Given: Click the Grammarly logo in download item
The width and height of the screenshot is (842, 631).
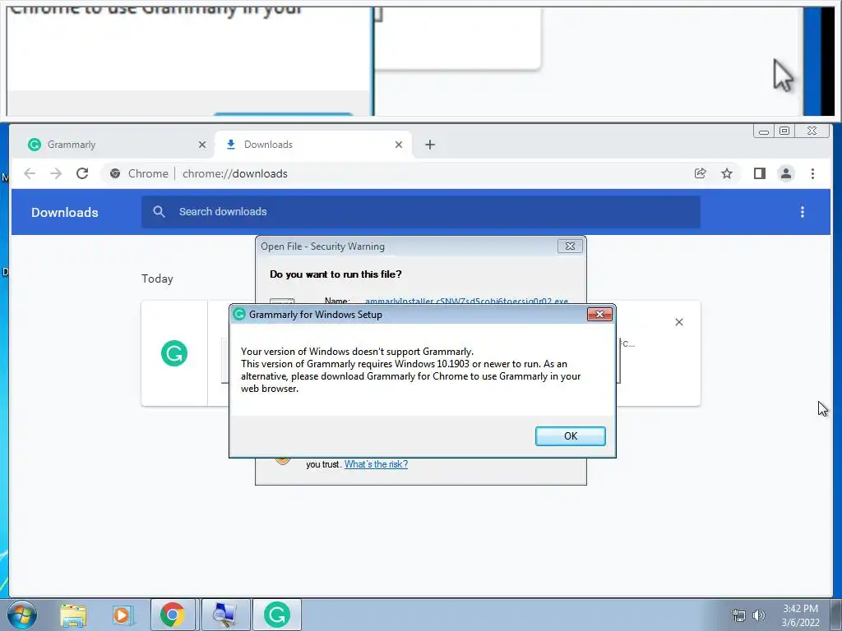Looking at the screenshot, I should click(x=174, y=353).
